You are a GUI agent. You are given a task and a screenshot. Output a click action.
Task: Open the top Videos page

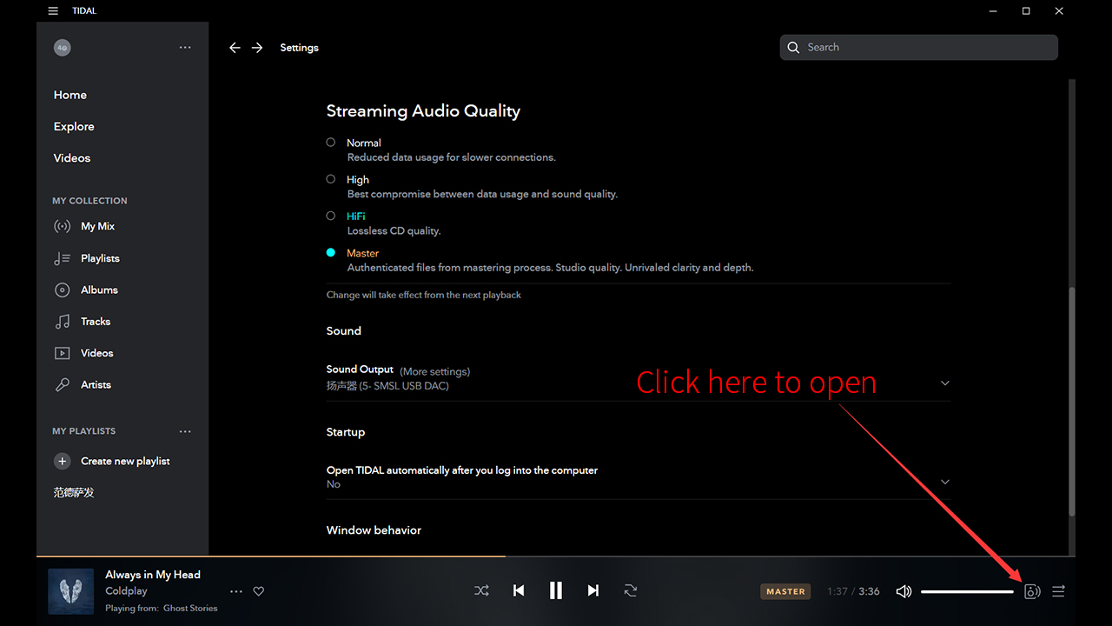[72, 158]
